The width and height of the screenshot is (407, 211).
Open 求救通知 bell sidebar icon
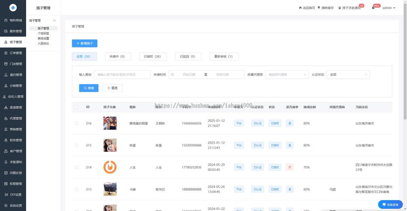6,162
